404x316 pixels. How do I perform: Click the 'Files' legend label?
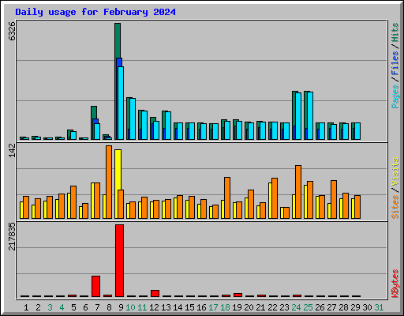[395, 62]
